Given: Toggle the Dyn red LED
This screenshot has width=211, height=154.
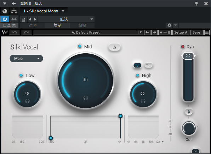Looking at the screenshot, I should click(183, 47).
